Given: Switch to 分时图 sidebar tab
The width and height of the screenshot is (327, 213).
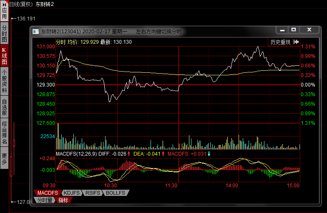Looking at the screenshot, I should [x=4, y=33].
